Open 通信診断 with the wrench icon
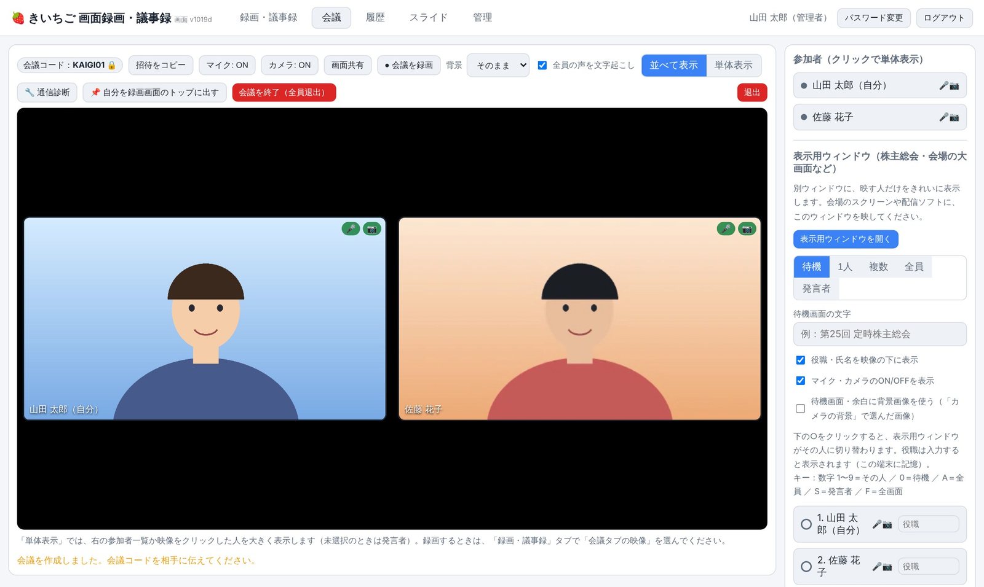Screen dimensions: 984x587 (x=47, y=92)
